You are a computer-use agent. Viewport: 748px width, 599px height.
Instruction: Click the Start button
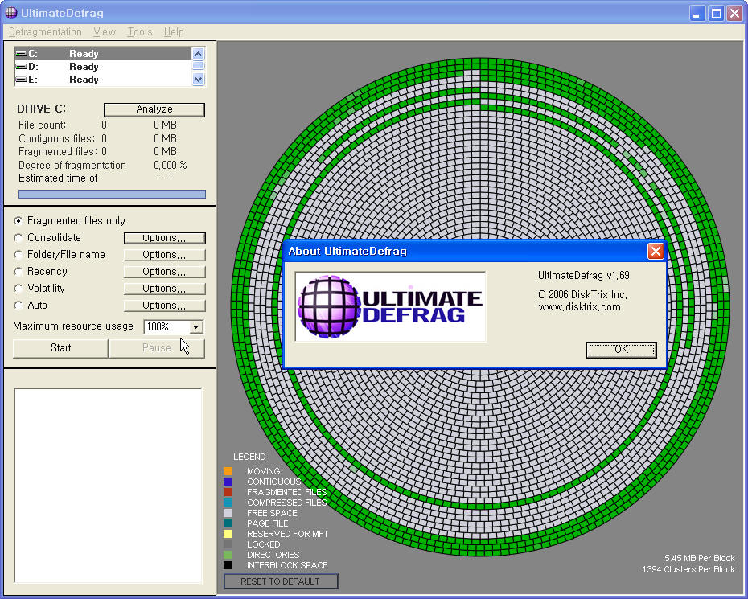[x=60, y=347]
